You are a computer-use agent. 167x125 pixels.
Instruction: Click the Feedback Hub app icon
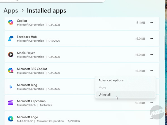coord(11,39)
